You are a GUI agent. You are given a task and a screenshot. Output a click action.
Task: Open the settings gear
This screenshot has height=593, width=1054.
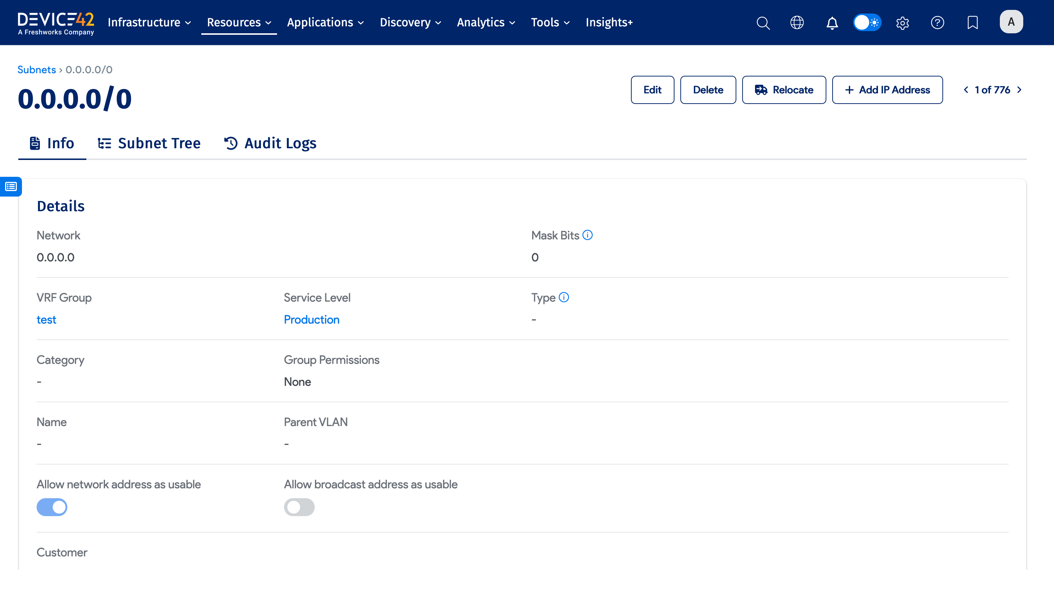[x=902, y=22]
